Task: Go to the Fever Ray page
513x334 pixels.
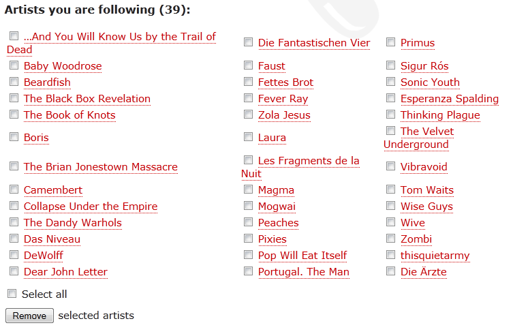Action: tap(283, 99)
